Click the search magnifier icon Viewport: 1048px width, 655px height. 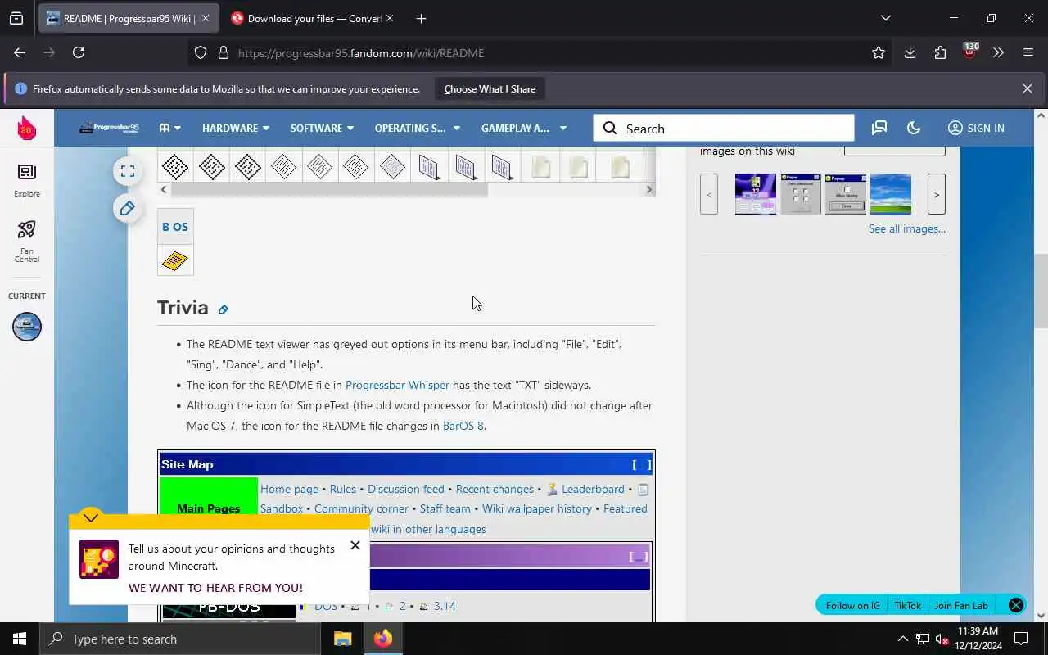pyautogui.click(x=610, y=128)
